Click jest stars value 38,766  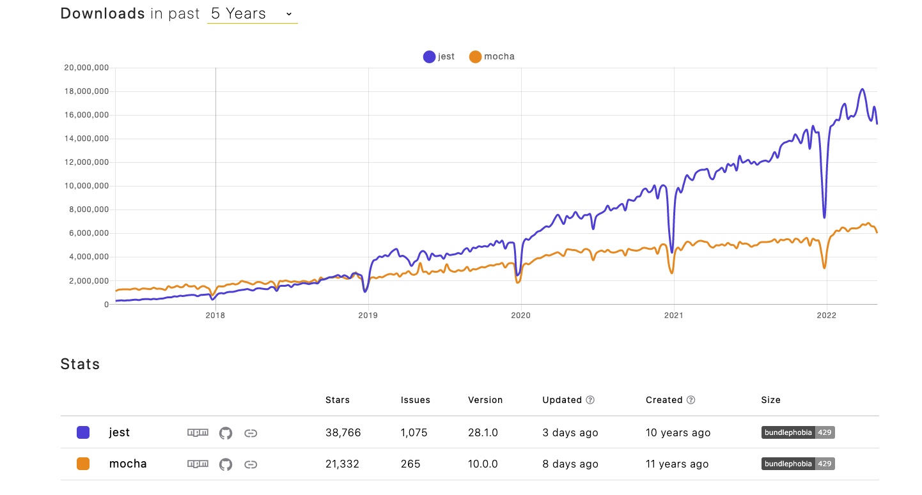[x=343, y=432]
